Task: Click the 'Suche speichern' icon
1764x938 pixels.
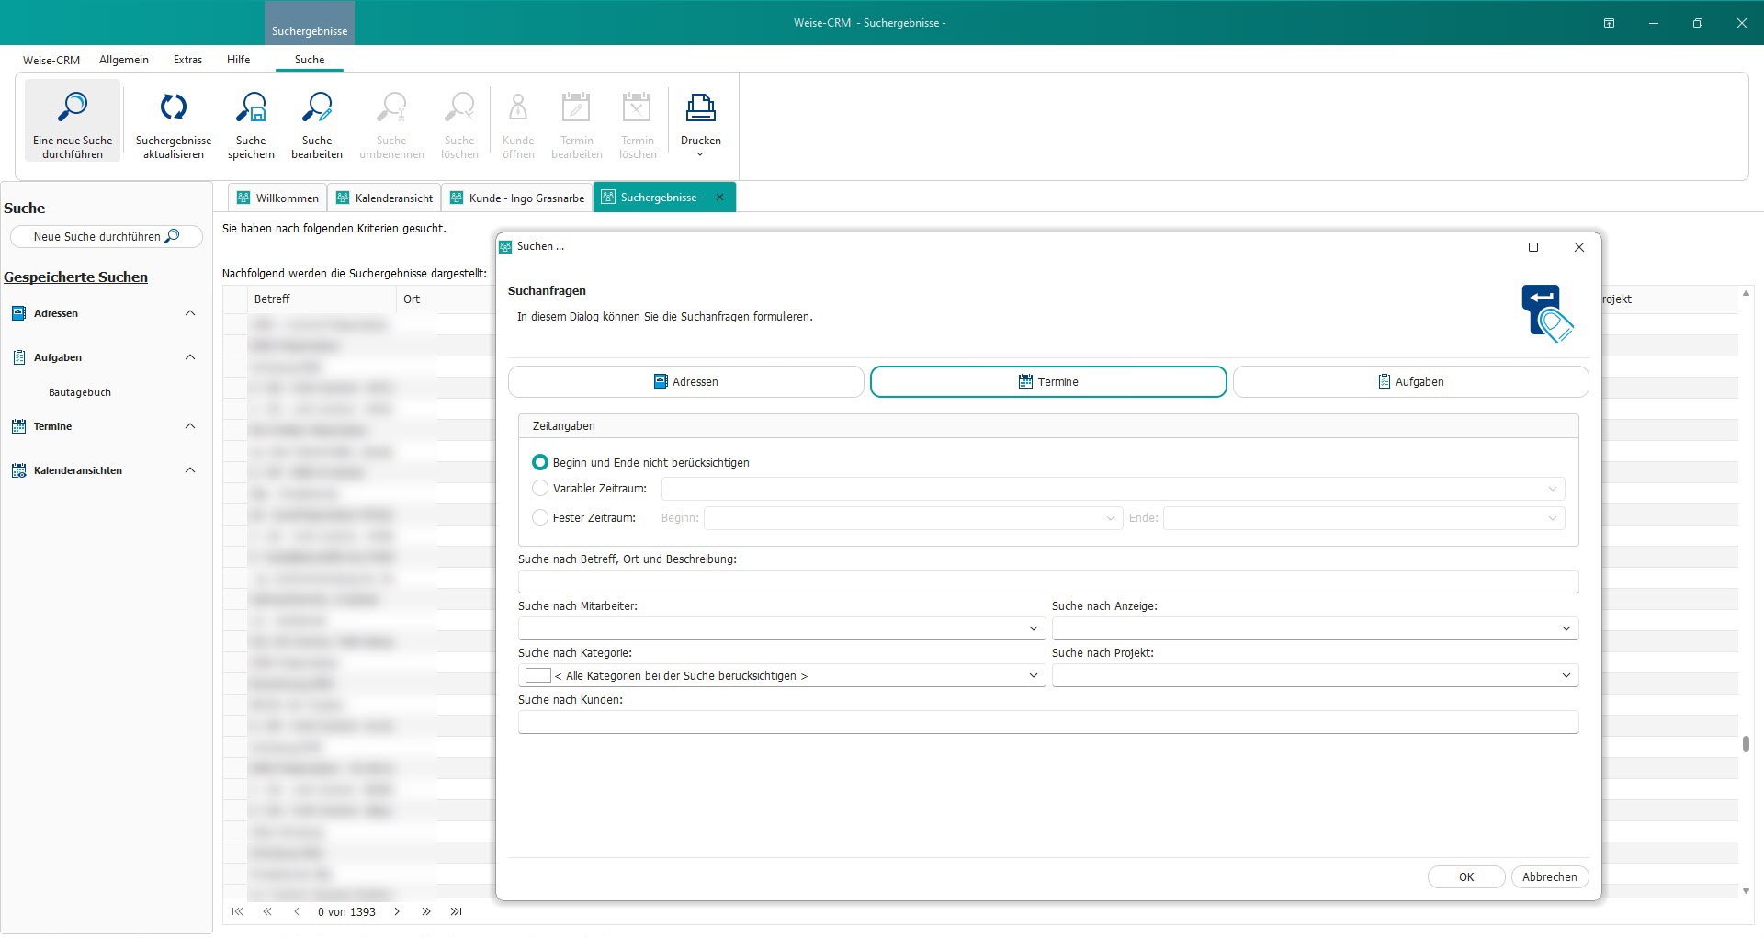Action: [x=251, y=120]
